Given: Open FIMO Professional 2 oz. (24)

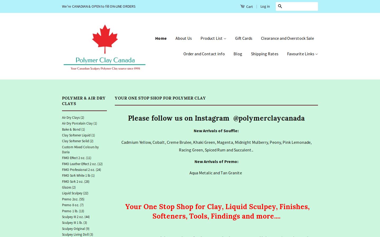Looking at the screenshot, I should (82, 170).
